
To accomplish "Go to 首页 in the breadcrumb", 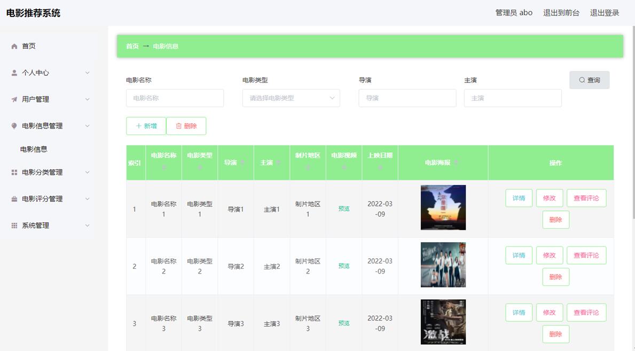I will tap(132, 46).
